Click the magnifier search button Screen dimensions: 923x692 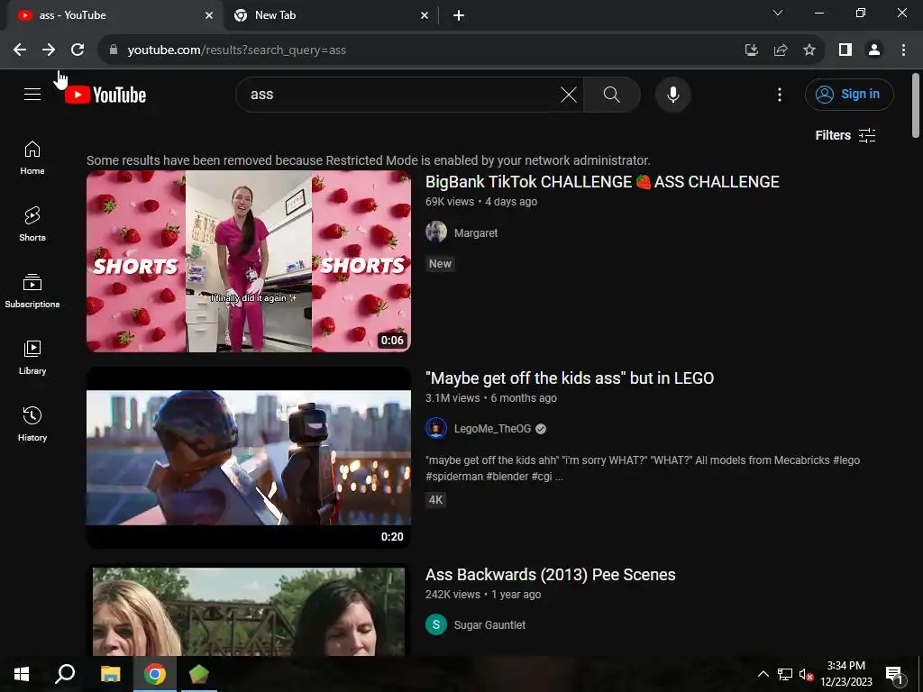[612, 94]
